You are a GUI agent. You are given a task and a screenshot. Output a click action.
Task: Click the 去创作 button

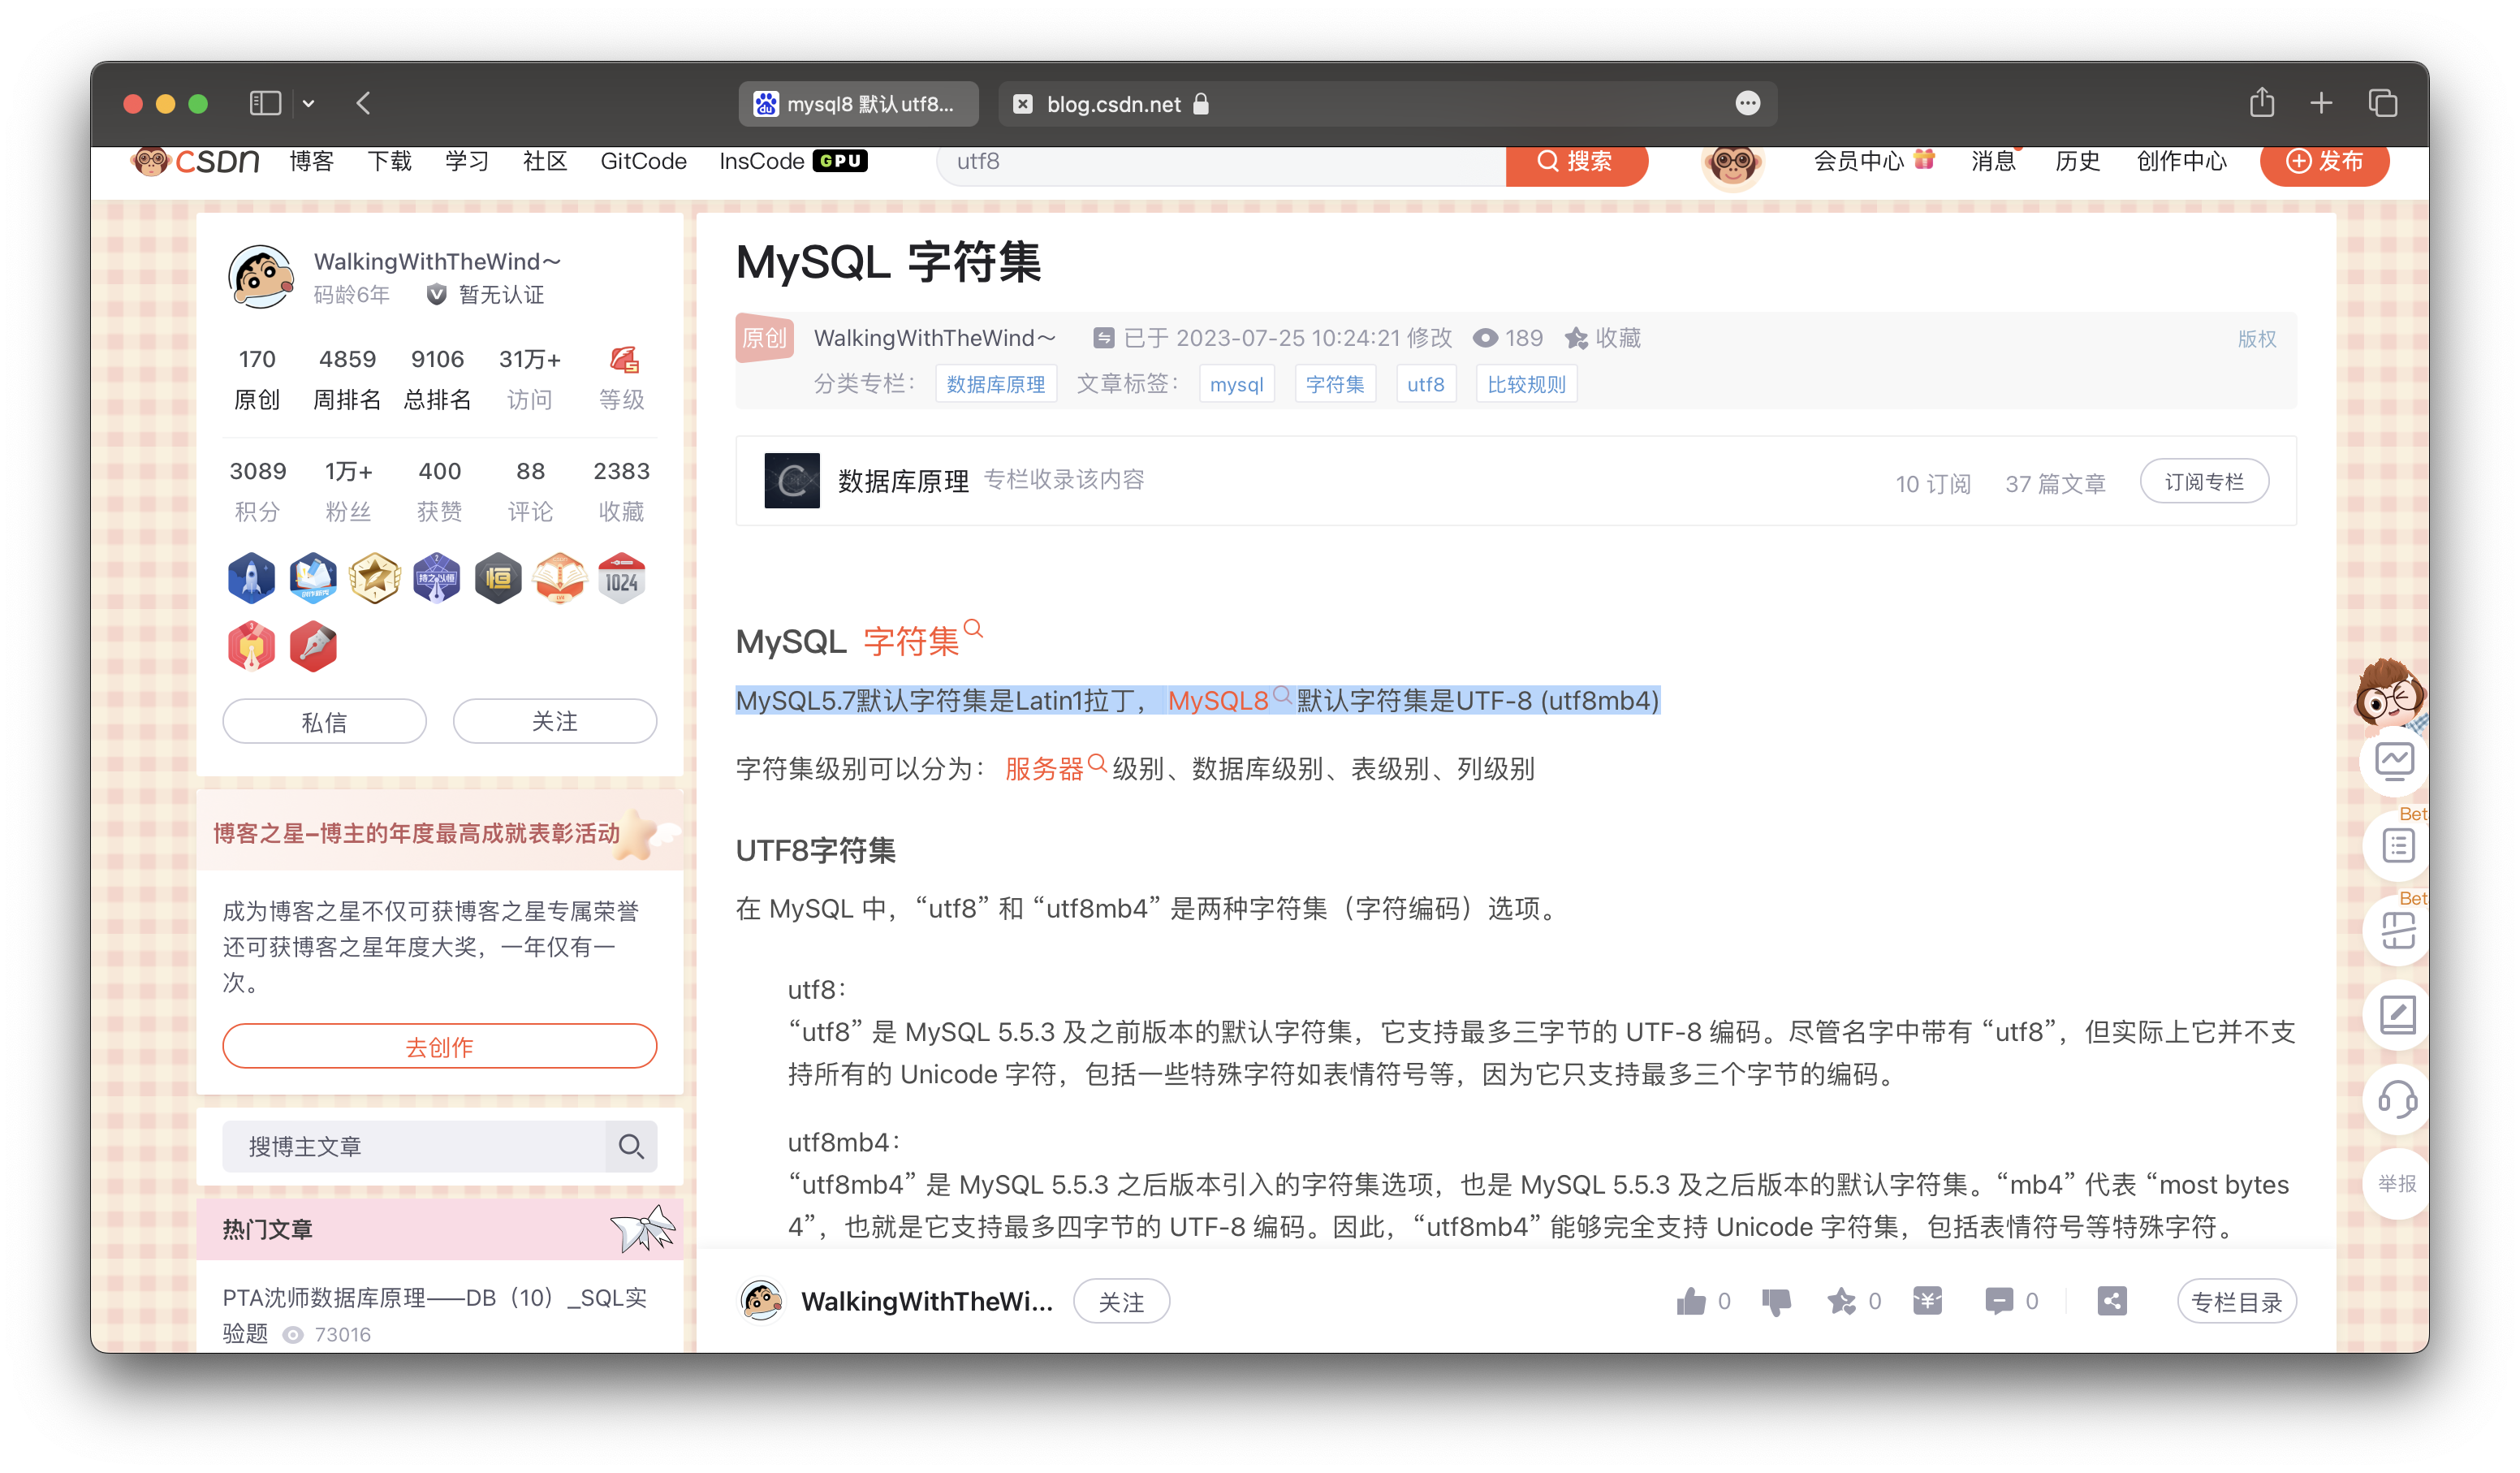click(440, 1047)
